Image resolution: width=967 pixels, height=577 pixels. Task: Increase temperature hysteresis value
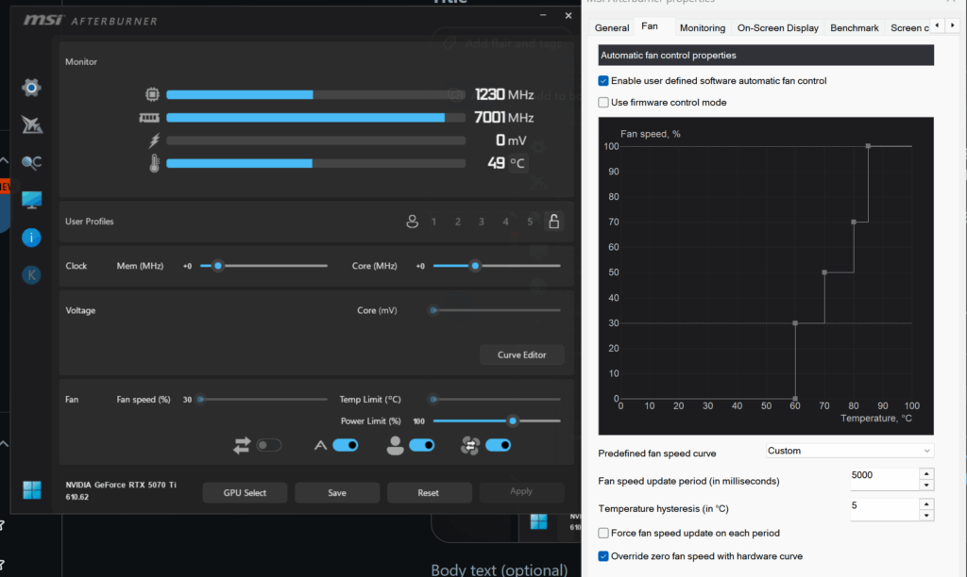[x=926, y=503]
